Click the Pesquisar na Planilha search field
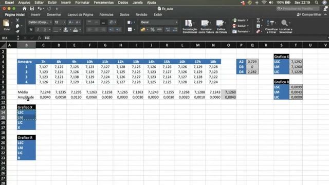The width and height of the screenshot is (329, 185). point(298,9)
